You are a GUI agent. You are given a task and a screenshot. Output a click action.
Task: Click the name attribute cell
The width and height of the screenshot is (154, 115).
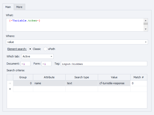pos(49,83)
